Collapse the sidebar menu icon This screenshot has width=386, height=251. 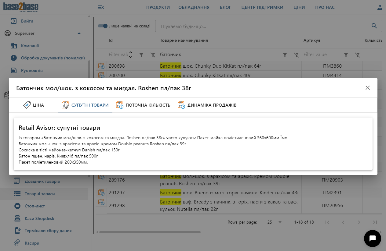click(101, 7)
